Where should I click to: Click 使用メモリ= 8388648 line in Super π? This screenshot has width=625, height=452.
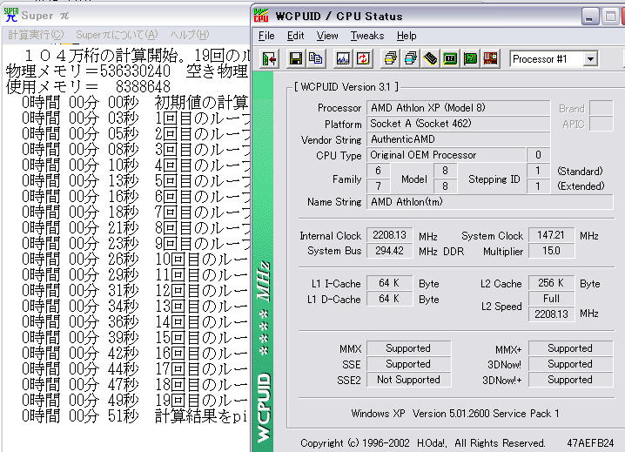(x=88, y=86)
